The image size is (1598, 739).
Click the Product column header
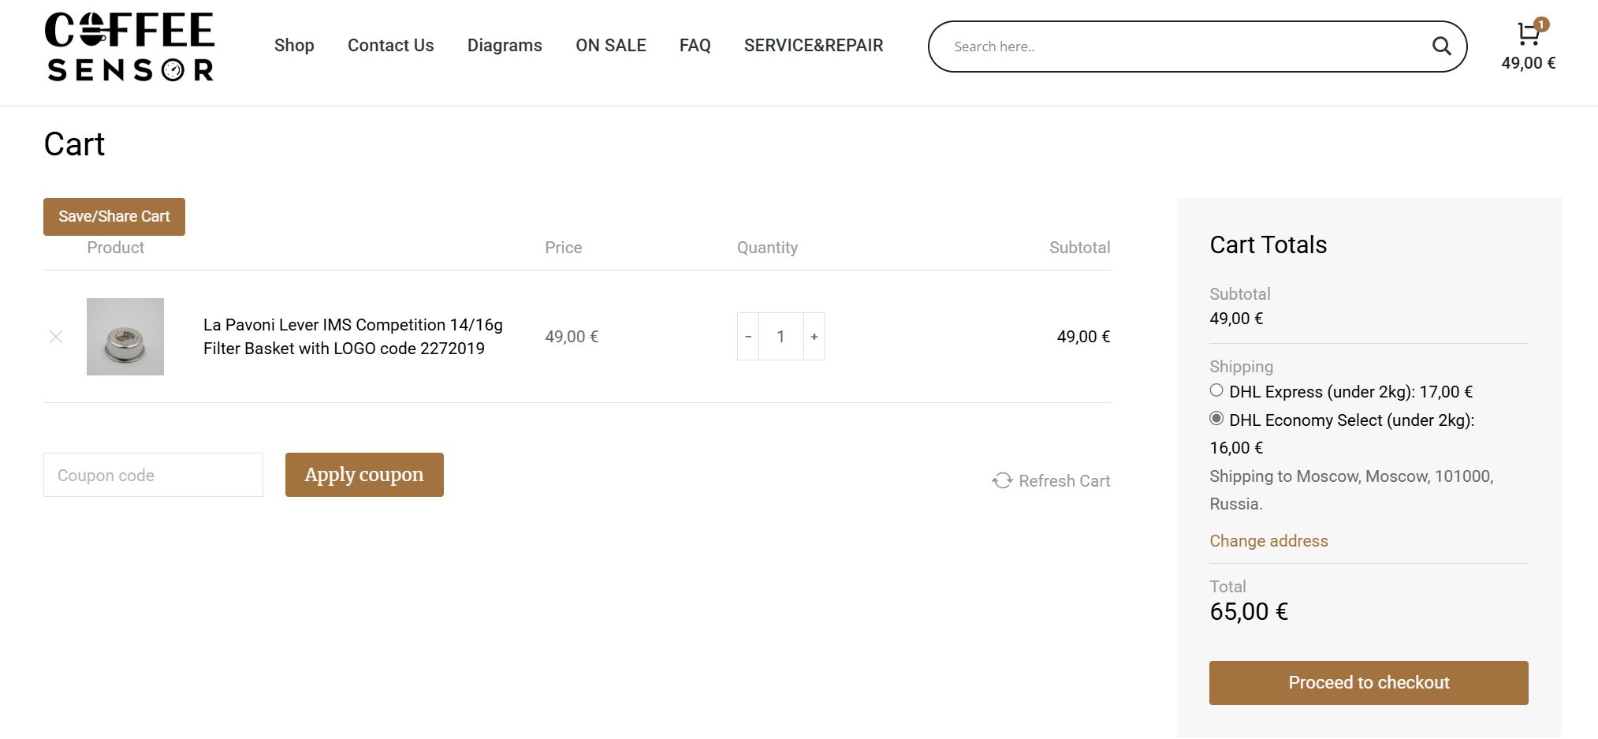(x=115, y=248)
